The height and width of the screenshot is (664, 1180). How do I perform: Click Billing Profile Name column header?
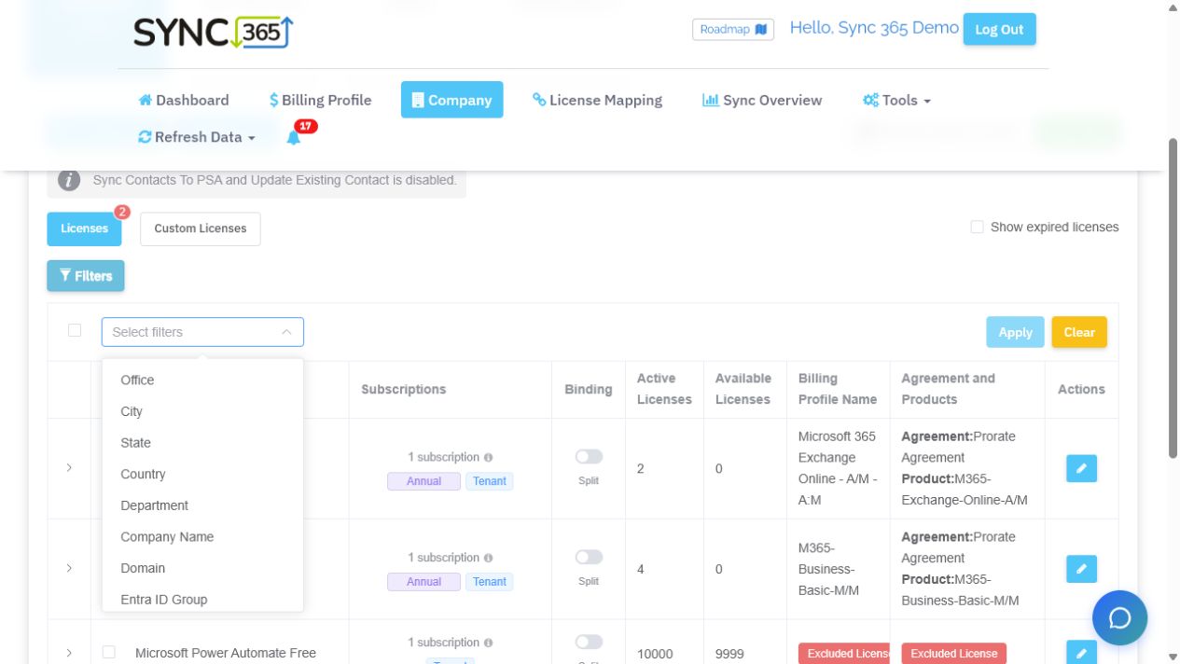pyautogui.click(x=838, y=389)
